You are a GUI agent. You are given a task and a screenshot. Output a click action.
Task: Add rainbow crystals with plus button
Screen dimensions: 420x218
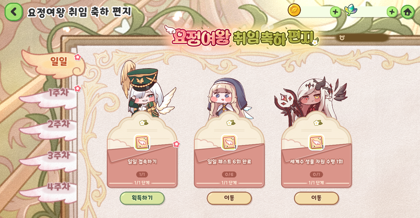pyautogui.click(x=392, y=12)
